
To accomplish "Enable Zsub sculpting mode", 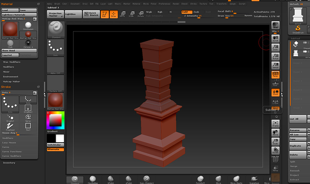I will click(x=196, y=12).
